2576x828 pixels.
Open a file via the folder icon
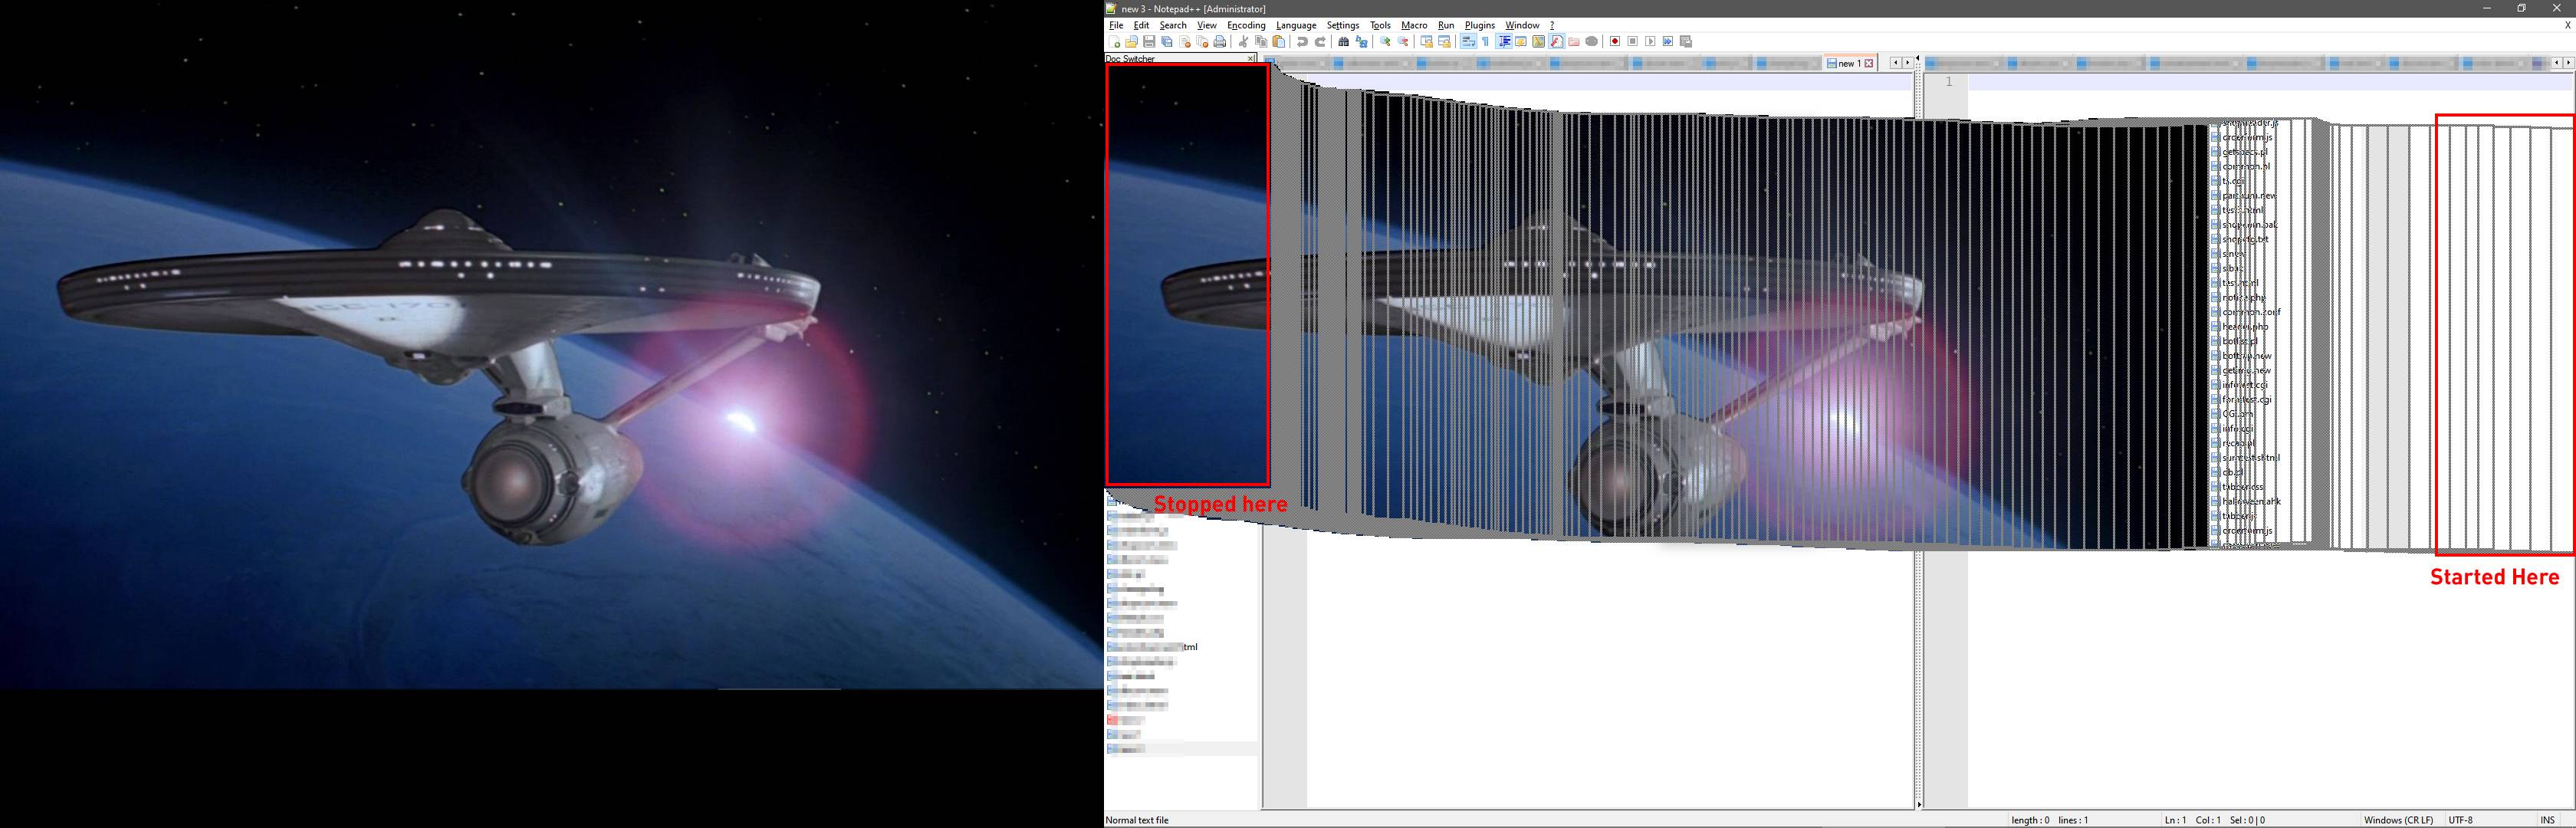pos(1131,42)
